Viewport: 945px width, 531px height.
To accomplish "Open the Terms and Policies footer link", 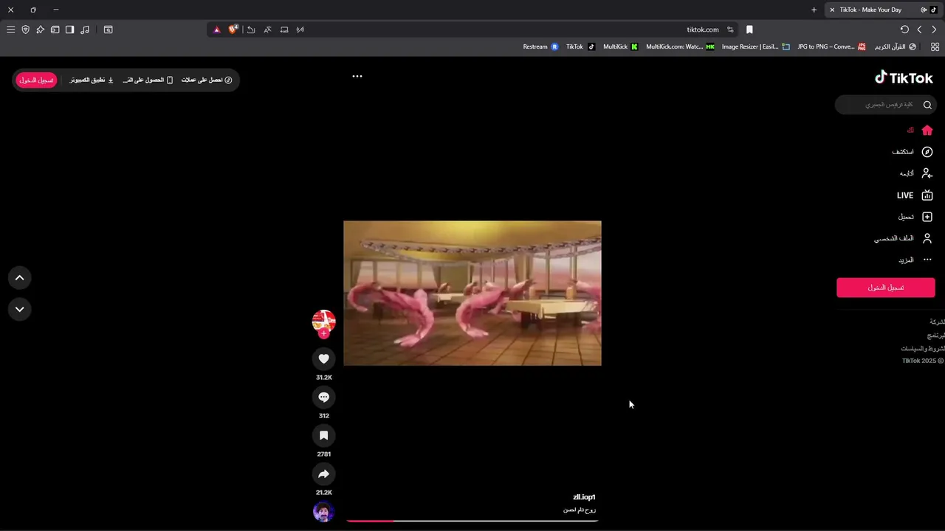I will [923, 348].
